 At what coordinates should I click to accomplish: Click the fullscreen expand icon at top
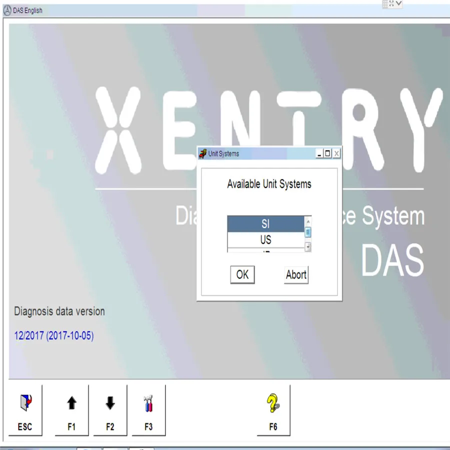391,3
